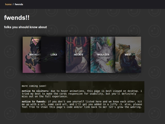The height and width of the screenshot is (124, 165).
Task: Click the ANCHOVIE name label
Action: tap(35, 55)
